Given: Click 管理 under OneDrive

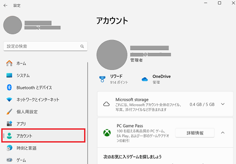Looking at the screenshot, I should [156, 82].
